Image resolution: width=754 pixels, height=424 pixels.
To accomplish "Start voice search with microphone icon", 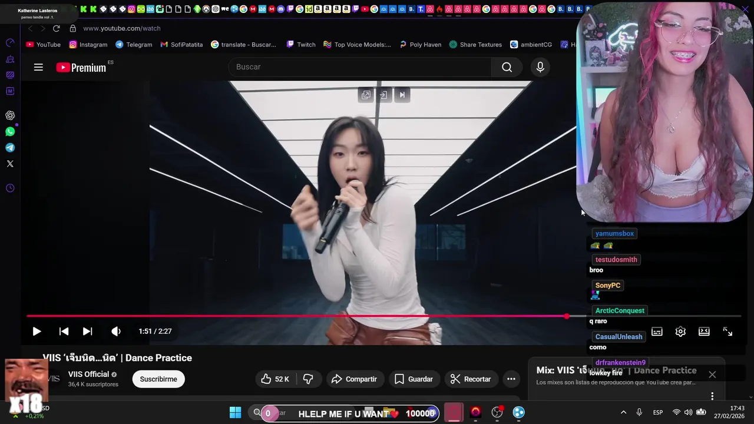I will tap(540, 67).
